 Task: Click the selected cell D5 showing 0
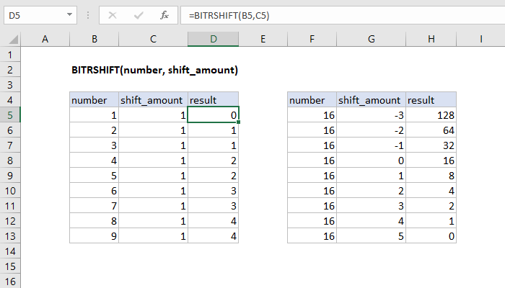(x=214, y=115)
